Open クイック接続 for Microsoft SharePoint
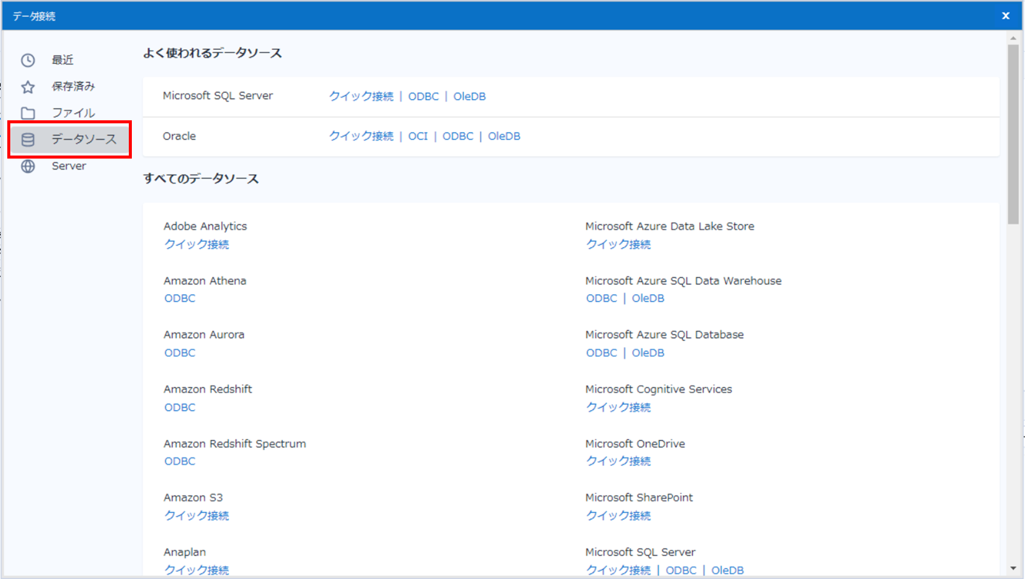This screenshot has height=579, width=1025. pyautogui.click(x=618, y=516)
